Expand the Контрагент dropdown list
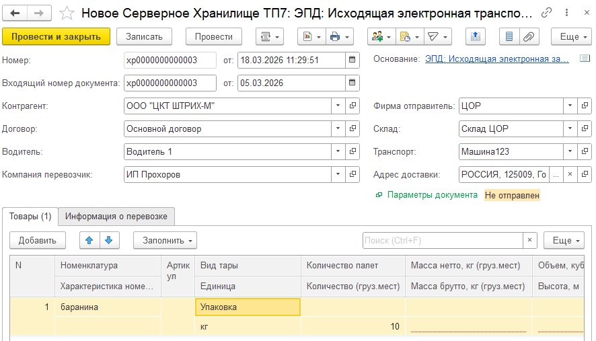This screenshot has width=596, height=341. coord(338,106)
